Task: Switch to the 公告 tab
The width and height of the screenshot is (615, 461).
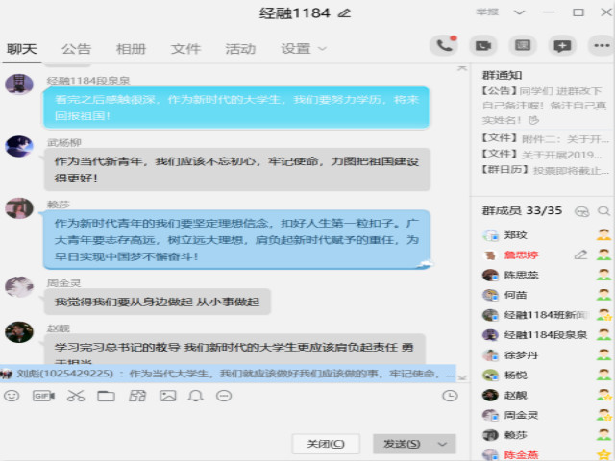Action: (77, 49)
